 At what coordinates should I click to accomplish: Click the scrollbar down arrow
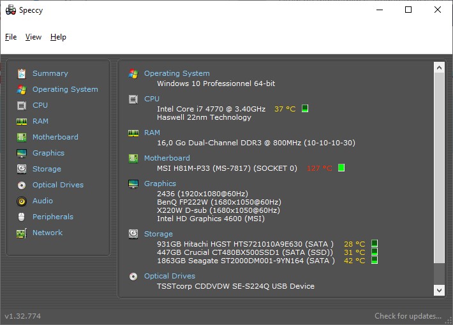coord(439,290)
